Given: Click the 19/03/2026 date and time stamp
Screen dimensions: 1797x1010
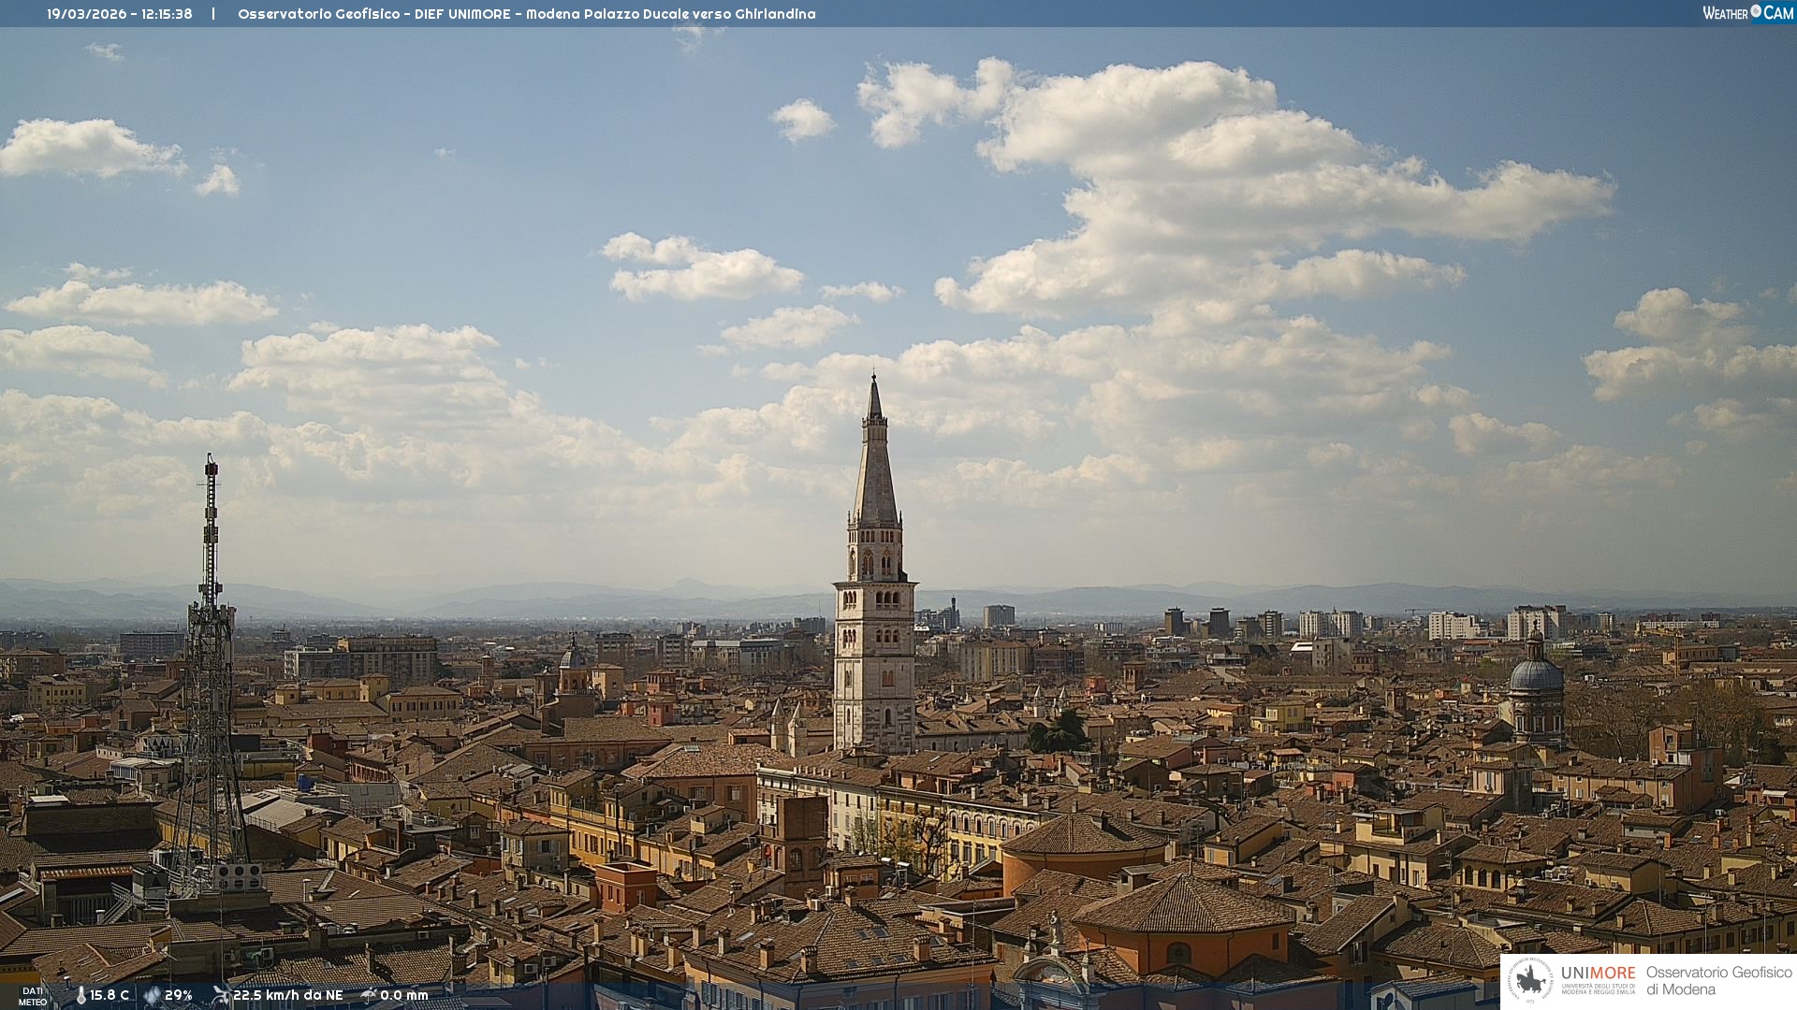Looking at the screenshot, I should click(120, 14).
